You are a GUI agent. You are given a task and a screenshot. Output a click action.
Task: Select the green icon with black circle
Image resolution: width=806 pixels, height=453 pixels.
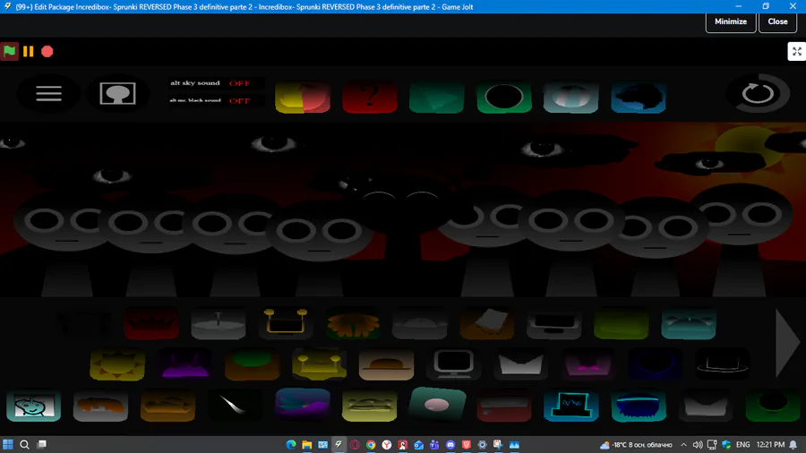pos(504,97)
